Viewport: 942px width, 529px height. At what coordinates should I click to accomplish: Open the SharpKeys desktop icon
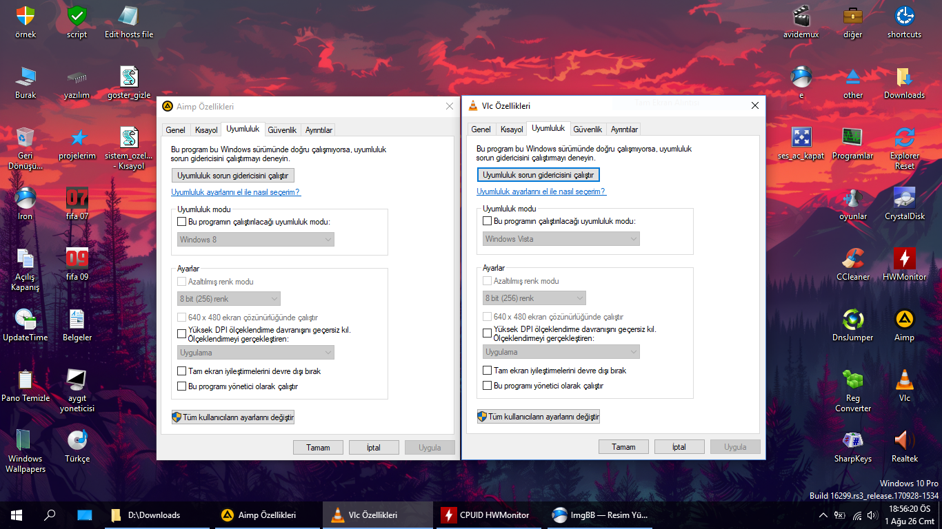853,446
